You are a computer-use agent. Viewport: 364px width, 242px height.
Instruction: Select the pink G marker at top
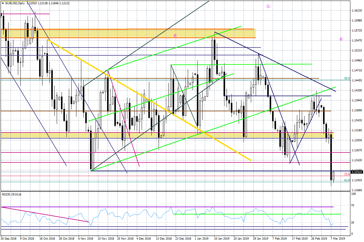(x=268, y=6)
